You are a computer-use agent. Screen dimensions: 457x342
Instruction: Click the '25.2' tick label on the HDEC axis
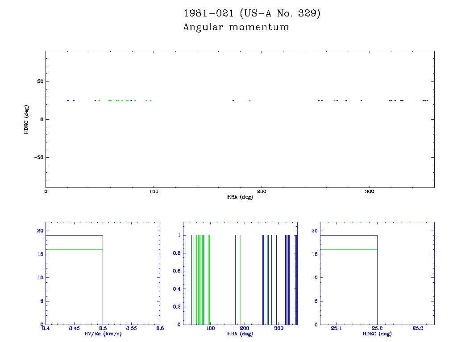pos(377,329)
